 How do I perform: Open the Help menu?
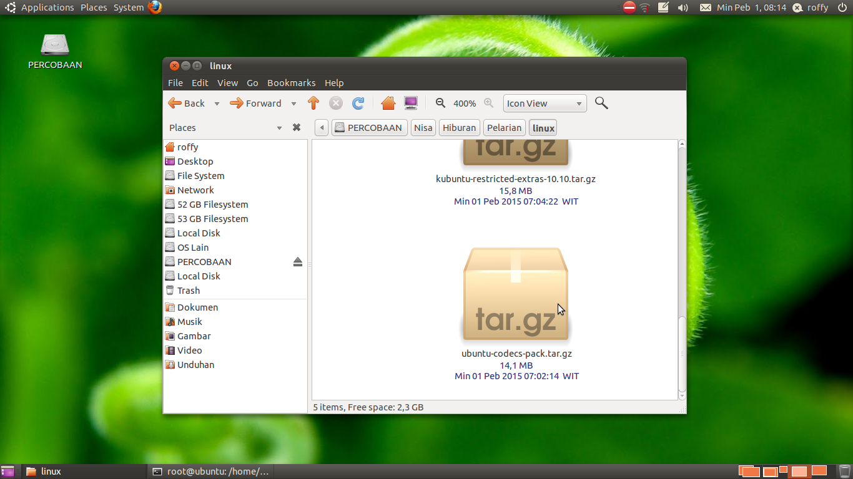click(x=334, y=83)
